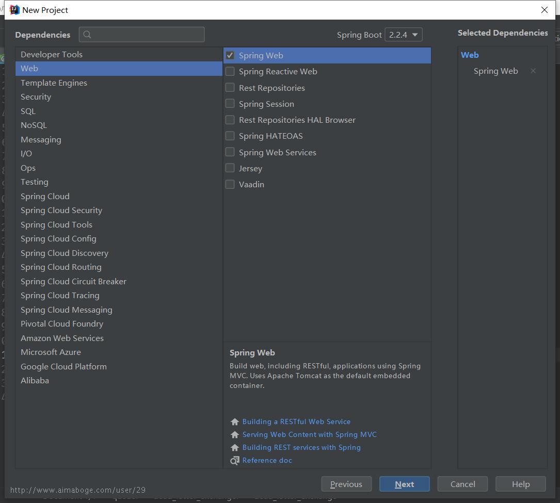Select Spring Cloud Circuit Breaker category
This screenshot has width=560, height=503.
(x=119, y=281)
